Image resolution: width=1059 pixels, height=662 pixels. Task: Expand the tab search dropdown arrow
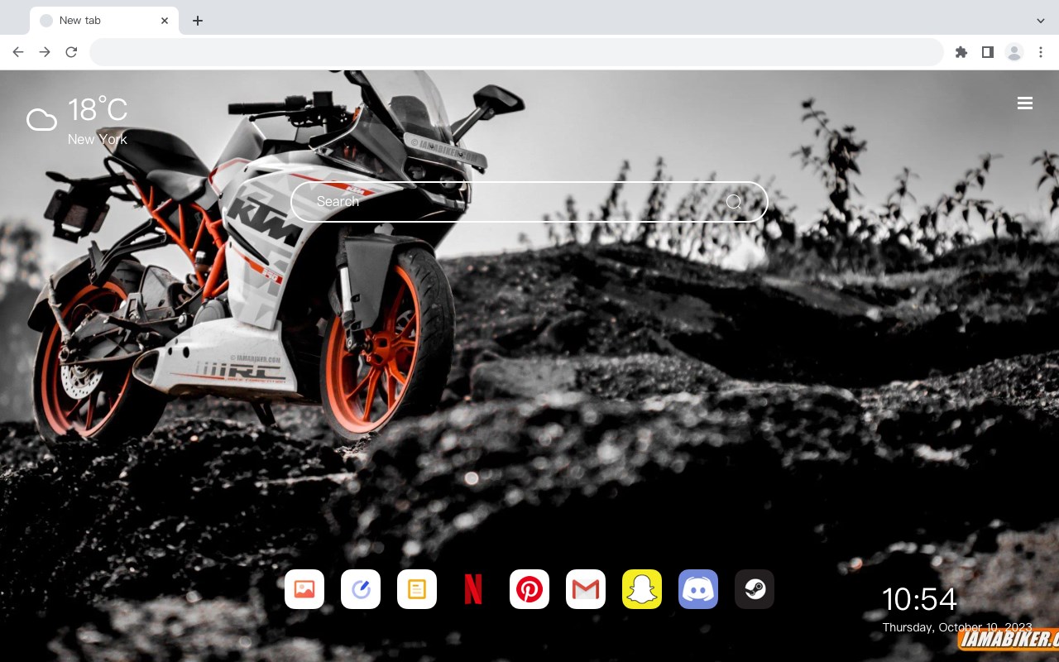point(1041,21)
